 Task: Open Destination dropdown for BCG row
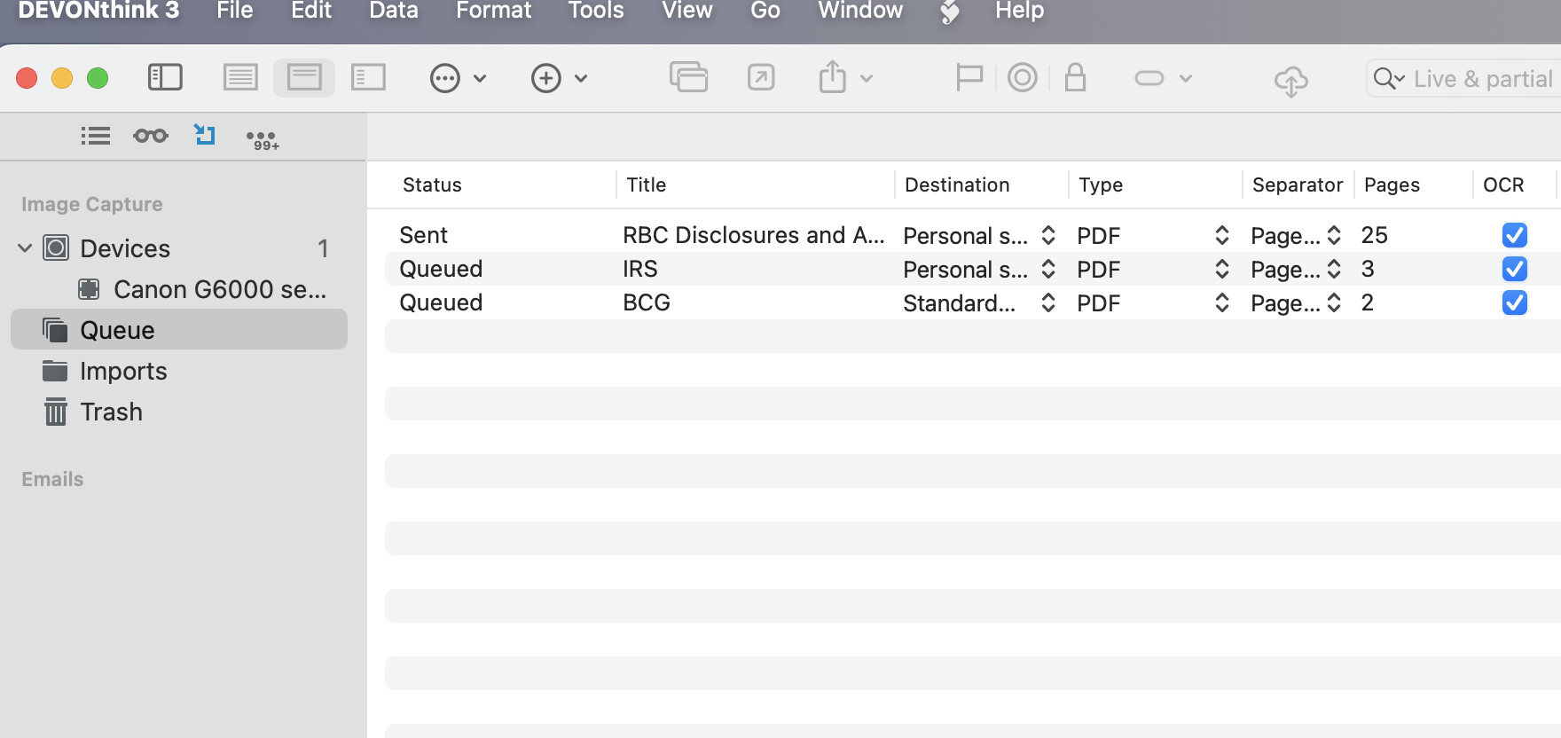[1047, 303]
